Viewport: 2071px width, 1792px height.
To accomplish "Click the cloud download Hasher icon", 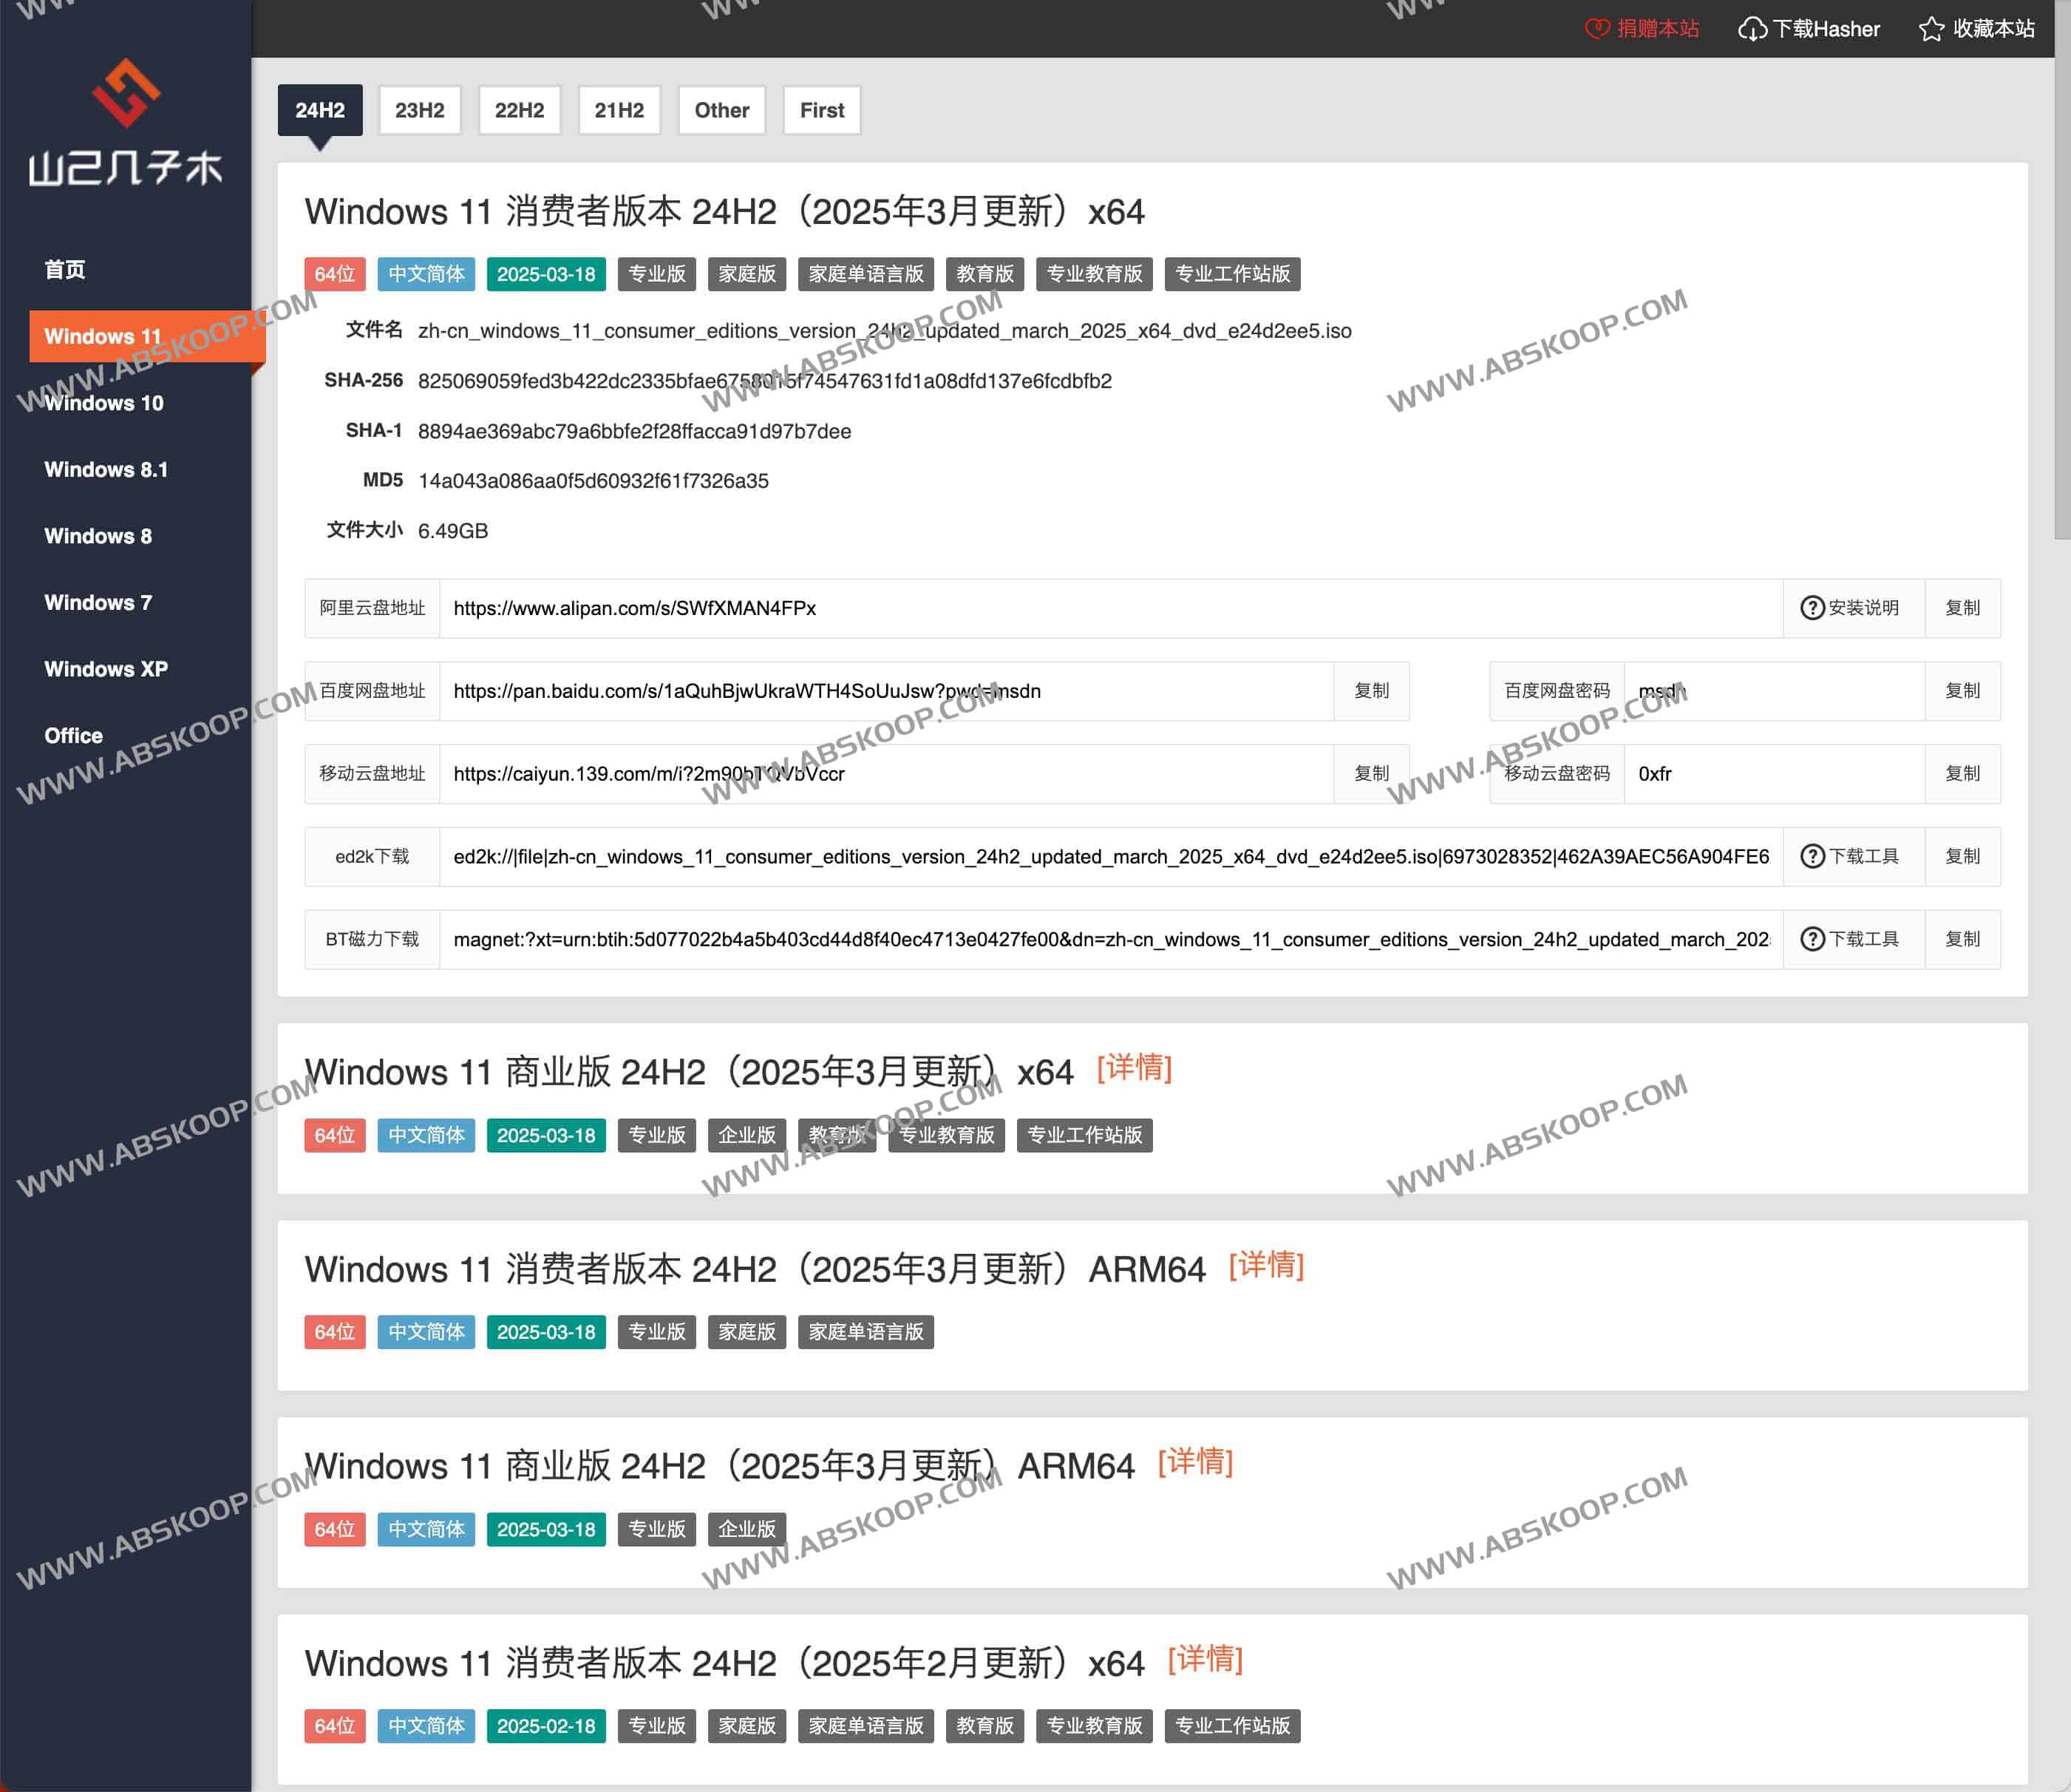I will point(1752,29).
